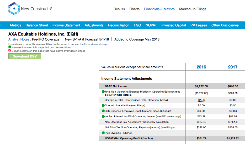Image resolution: width=245 pixels, height=144 pixels.
Task: Click green override dot for Total Non-Operating Expense
Action: 103,92
